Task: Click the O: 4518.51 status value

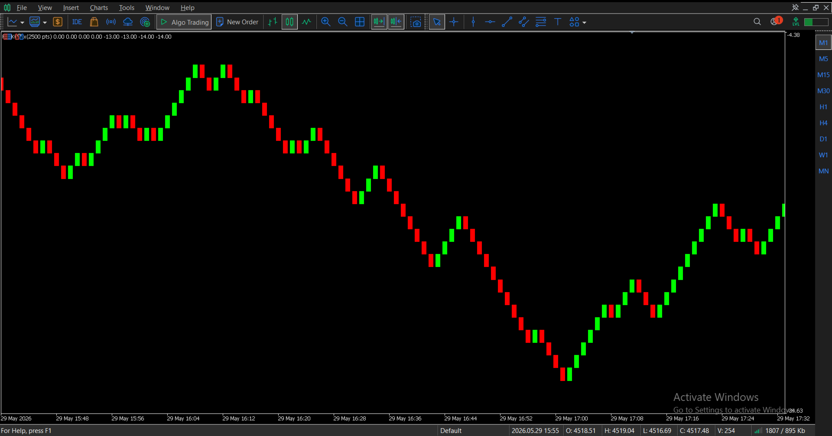Action: (x=581, y=430)
